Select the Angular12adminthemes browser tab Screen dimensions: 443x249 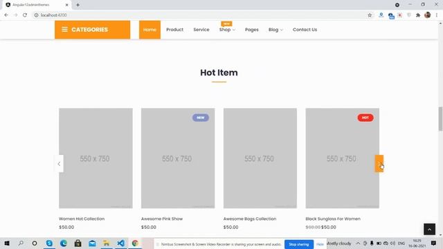[x=37, y=5]
